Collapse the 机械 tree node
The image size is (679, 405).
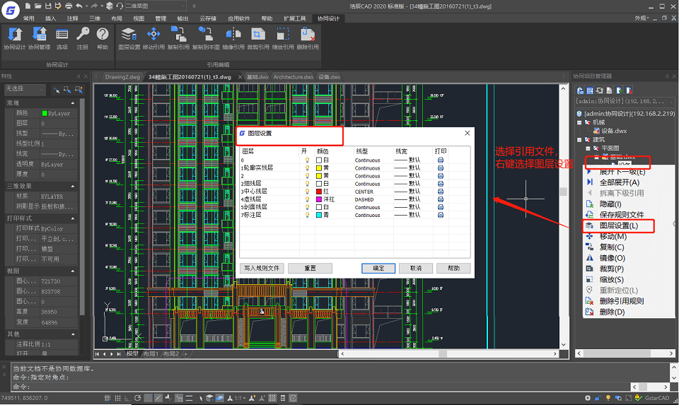(579, 122)
